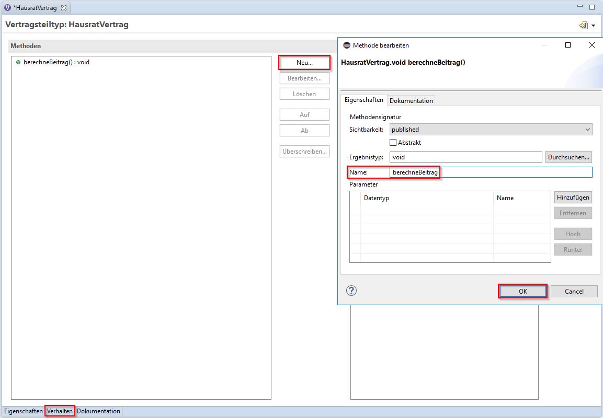Screen dimensions: 603x418
Task: Maximize the editor view
Action: (592, 7)
